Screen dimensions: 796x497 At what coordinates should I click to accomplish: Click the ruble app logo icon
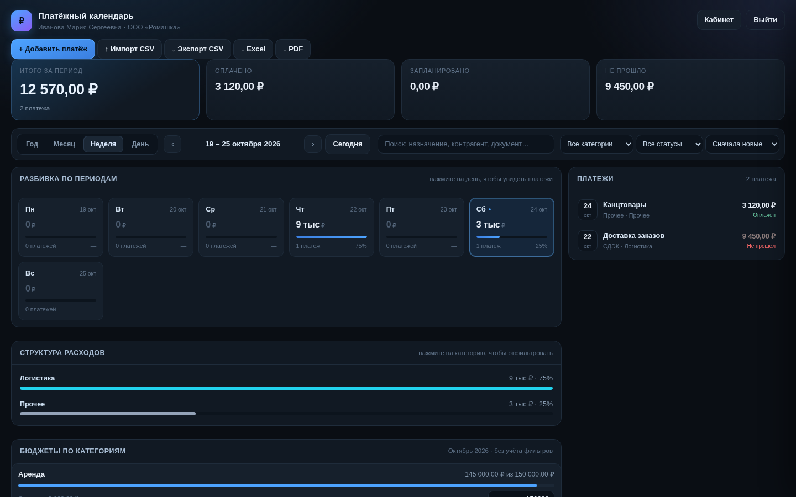pyautogui.click(x=22, y=21)
